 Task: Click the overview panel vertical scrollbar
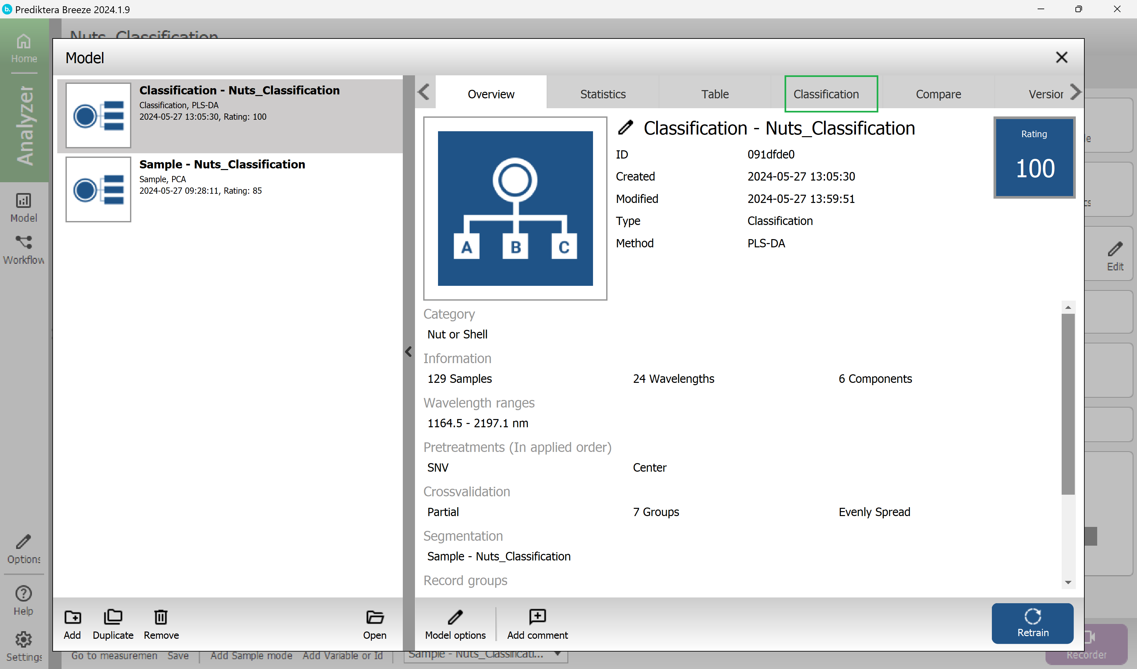point(1068,404)
